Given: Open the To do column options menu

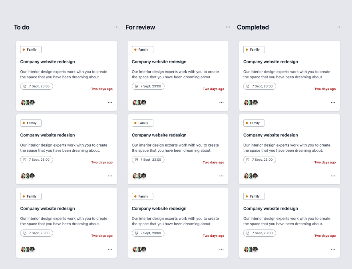Looking at the screenshot, I should [116, 27].
